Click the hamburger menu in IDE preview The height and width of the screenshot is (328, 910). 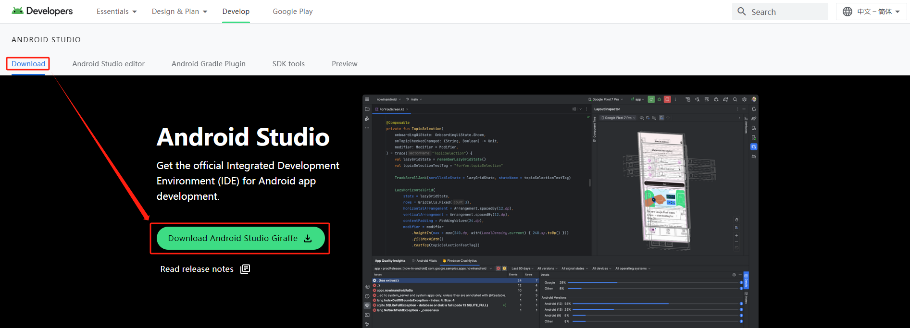(367, 99)
